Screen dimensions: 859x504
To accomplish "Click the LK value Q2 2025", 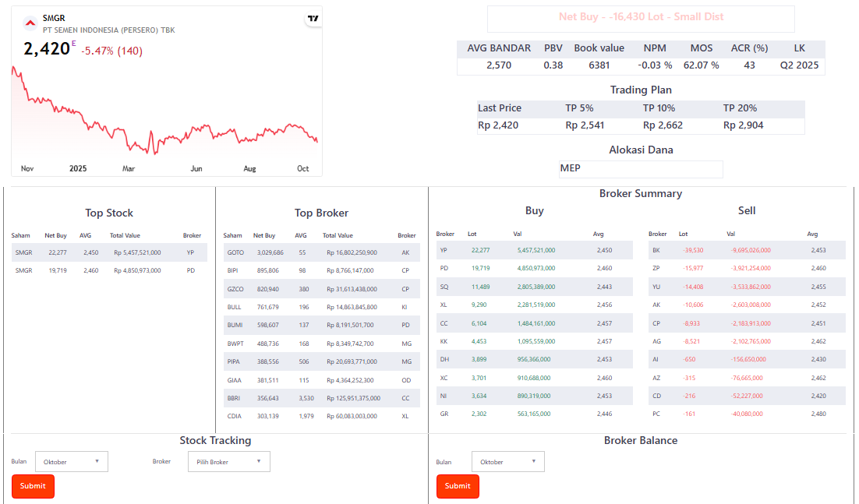I will pos(799,65).
